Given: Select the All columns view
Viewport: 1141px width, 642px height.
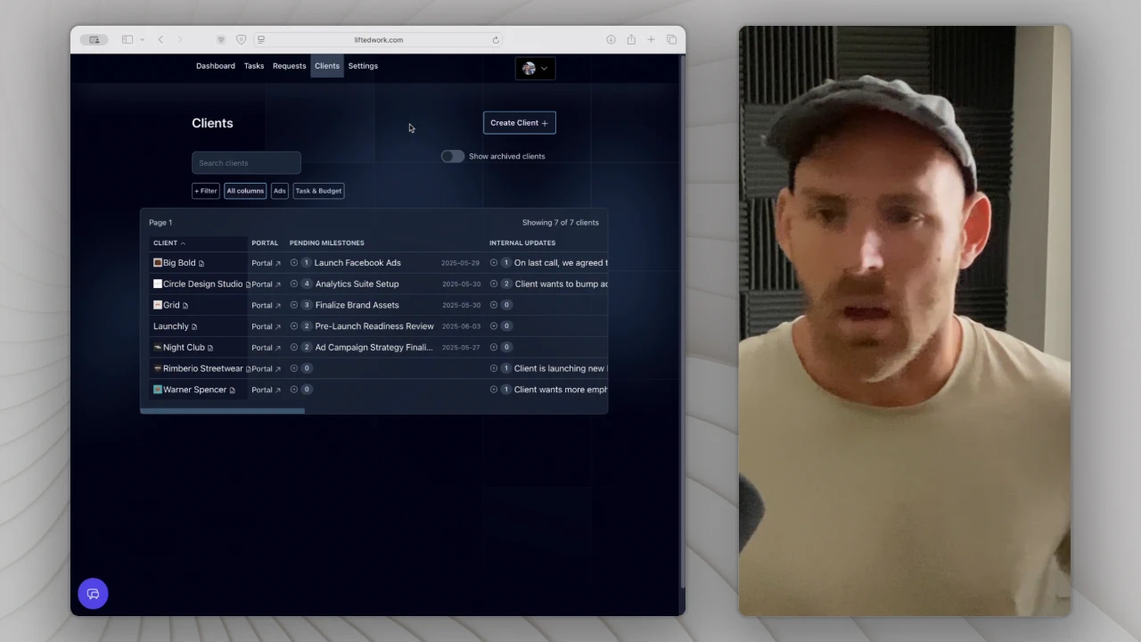Looking at the screenshot, I should pos(245,191).
